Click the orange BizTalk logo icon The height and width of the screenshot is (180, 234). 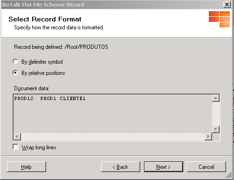click(219, 19)
